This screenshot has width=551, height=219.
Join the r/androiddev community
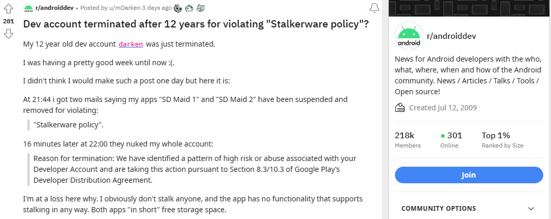pos(468,175)
